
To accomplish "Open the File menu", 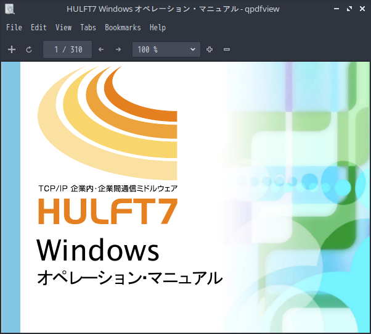I will [14, 28].
